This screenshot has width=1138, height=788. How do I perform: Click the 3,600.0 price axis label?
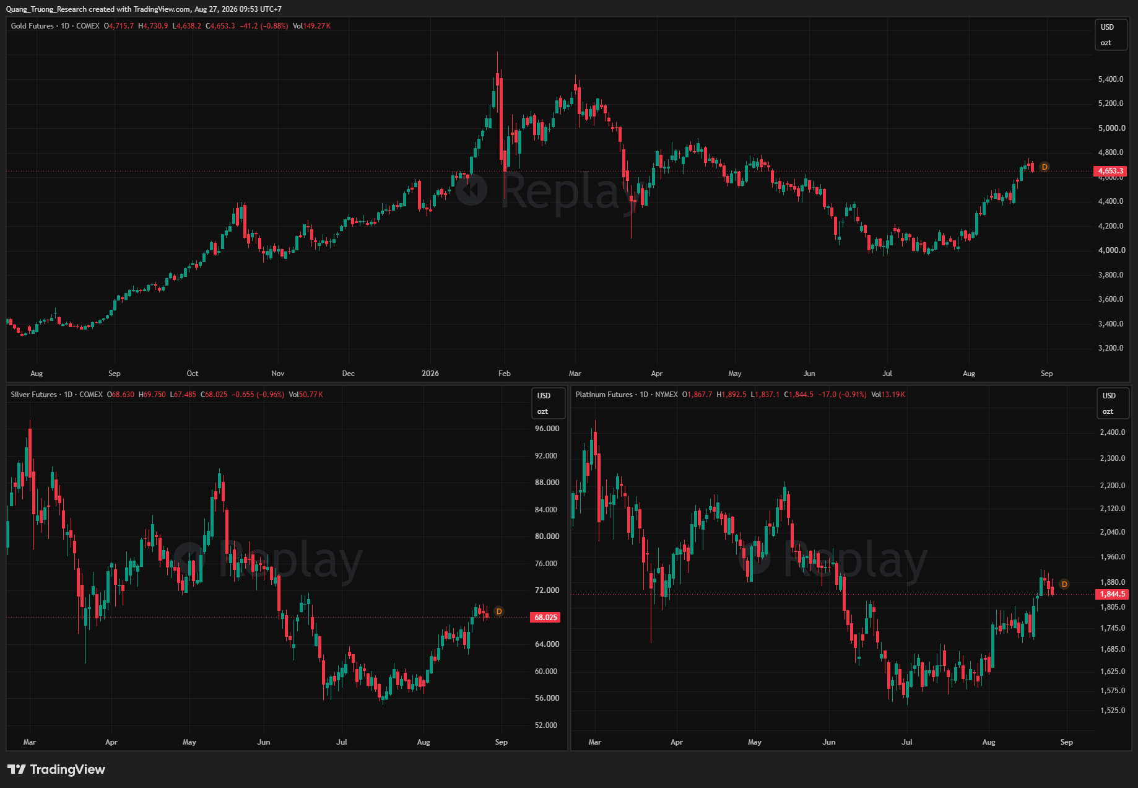pos(1111,299)
